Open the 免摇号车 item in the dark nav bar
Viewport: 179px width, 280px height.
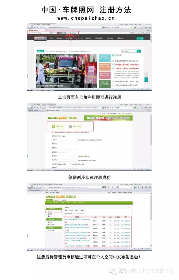click(x=120, y=39)
